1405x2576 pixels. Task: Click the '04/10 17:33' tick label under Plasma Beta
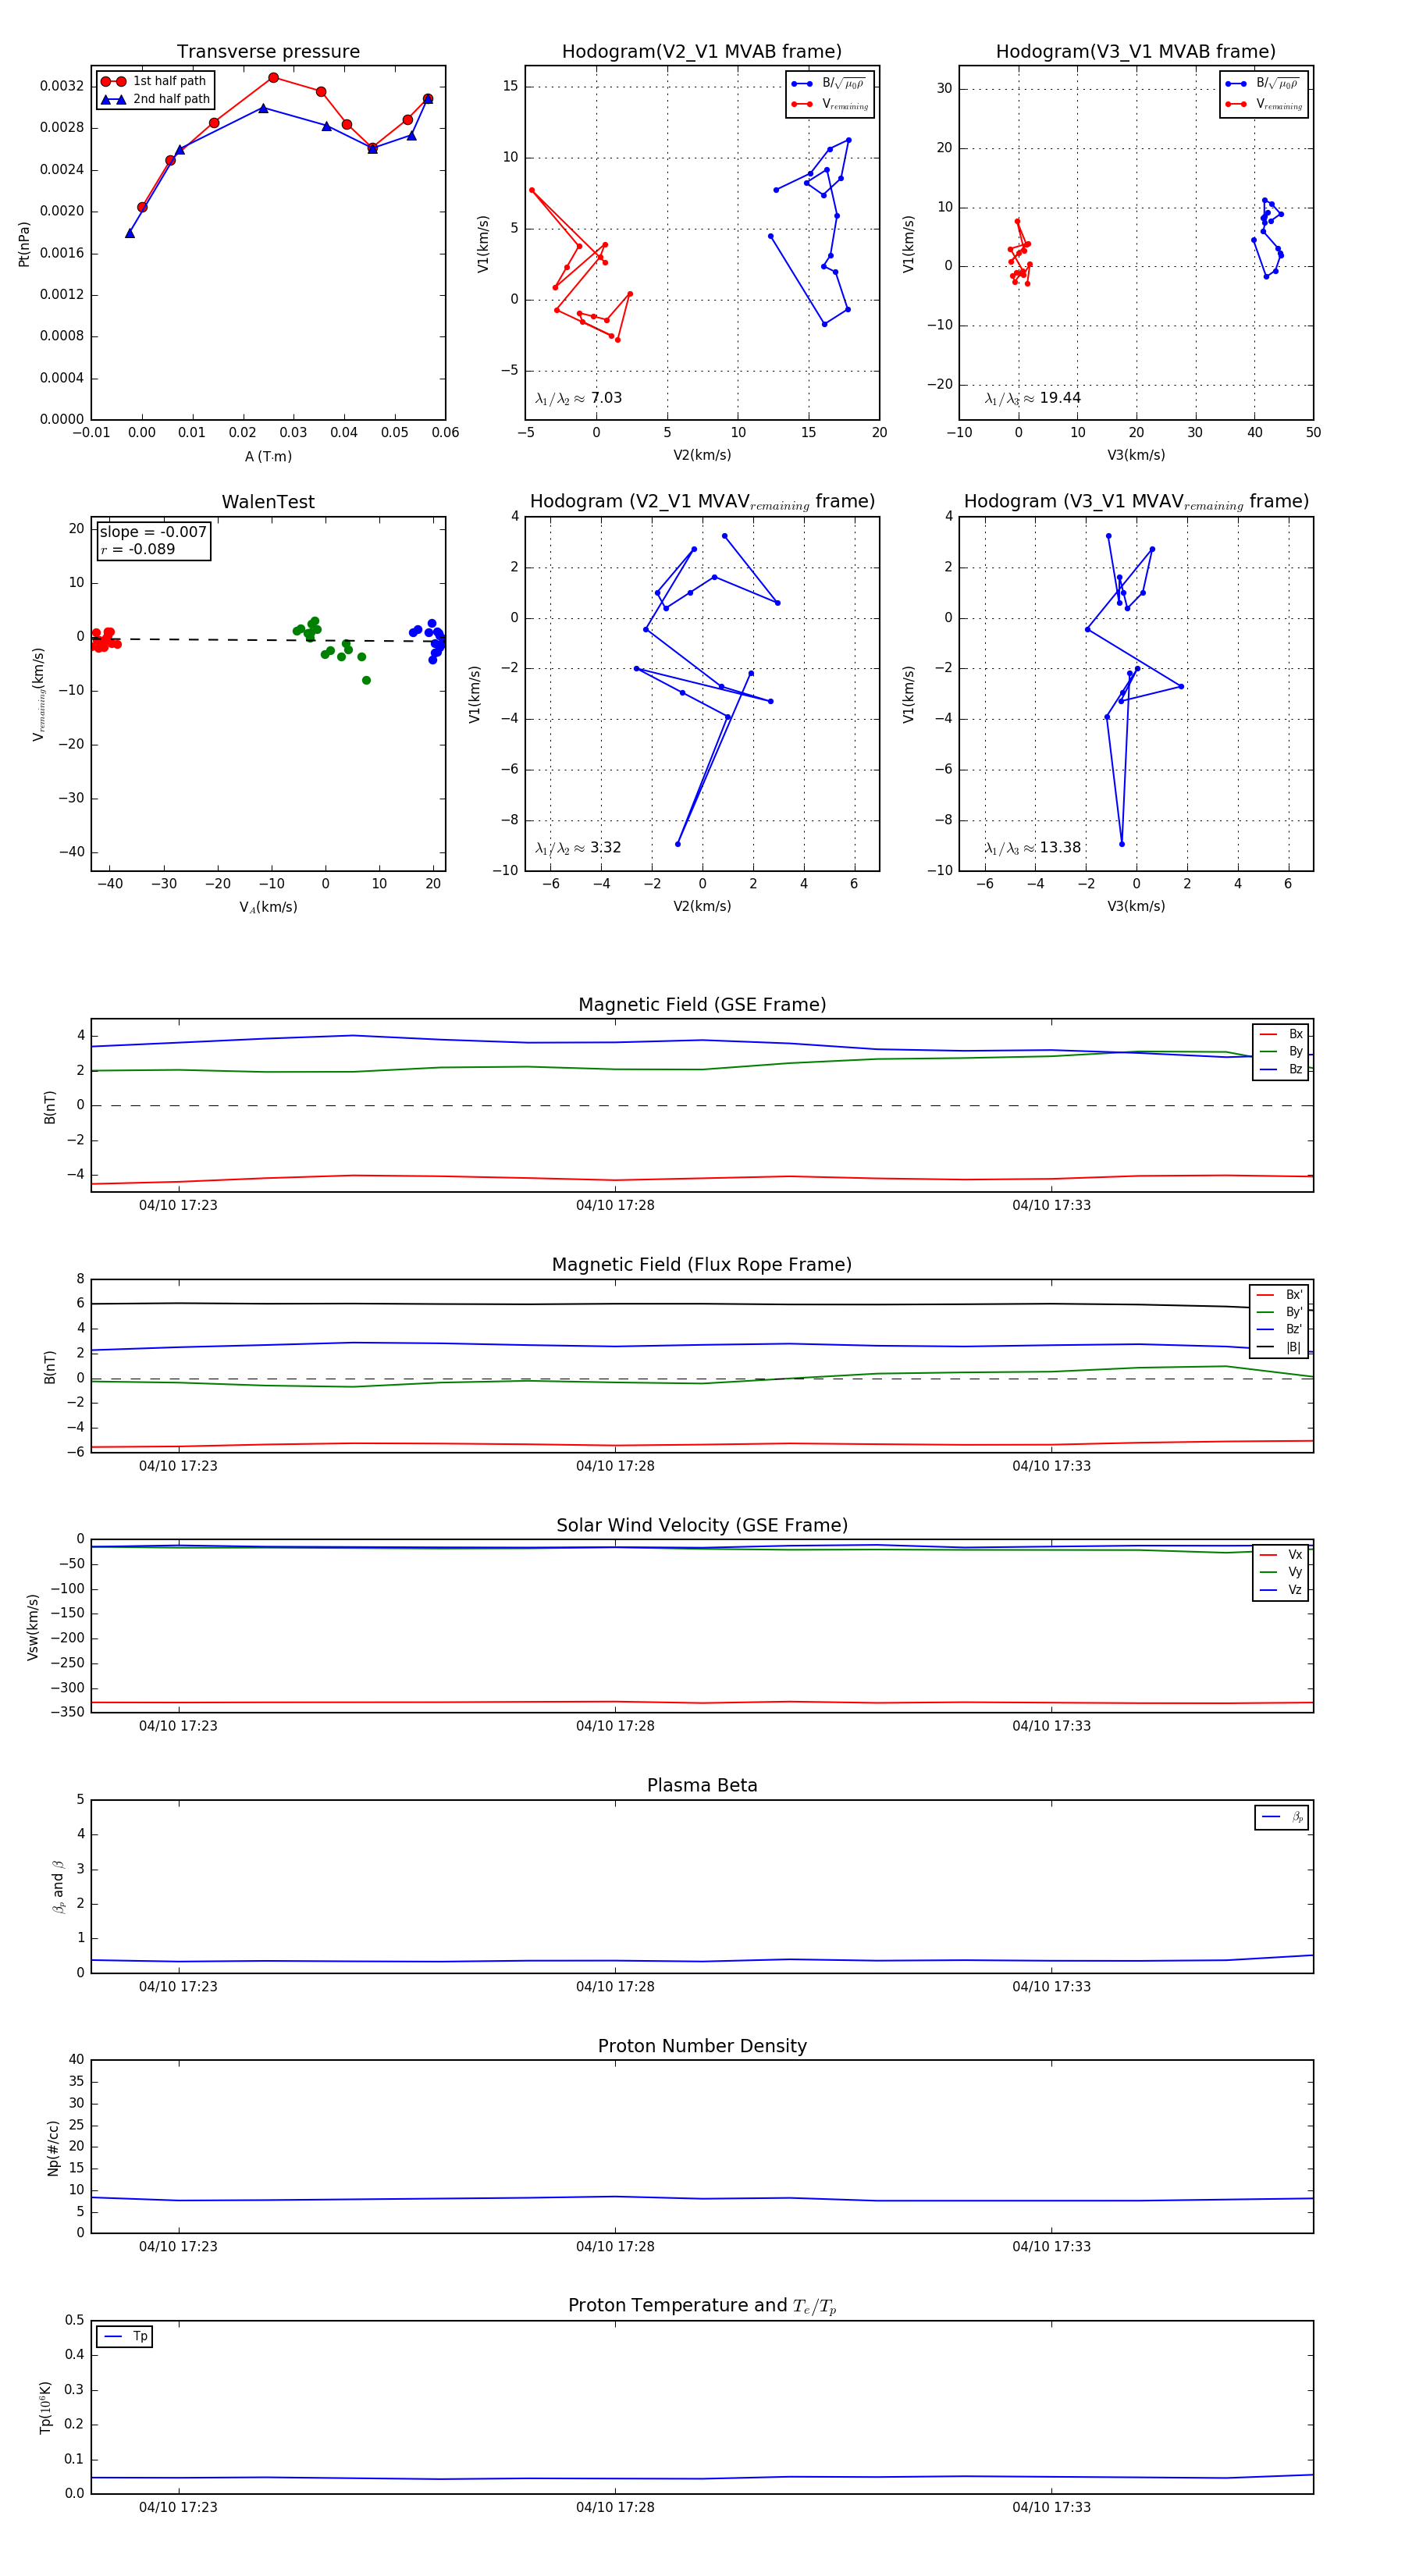1051,1987
